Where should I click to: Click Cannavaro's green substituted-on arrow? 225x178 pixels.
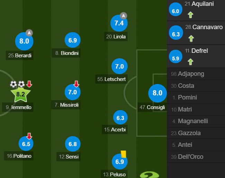point(191,38)
